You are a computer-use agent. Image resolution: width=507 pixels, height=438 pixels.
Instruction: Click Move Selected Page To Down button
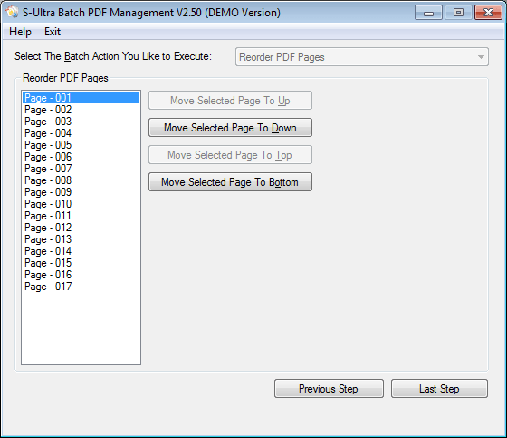[x=230, y=128]
